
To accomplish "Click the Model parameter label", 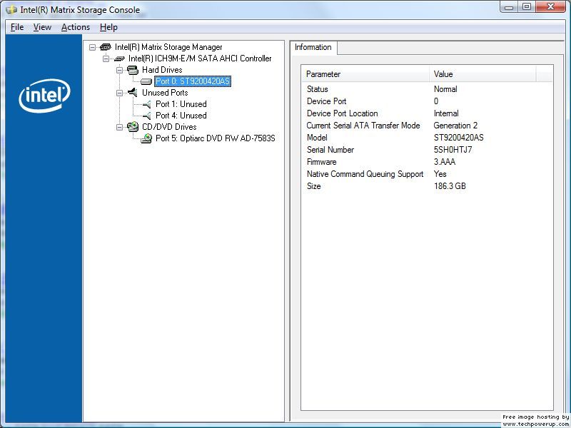I will pyautogui.click(x=317, y=138).
